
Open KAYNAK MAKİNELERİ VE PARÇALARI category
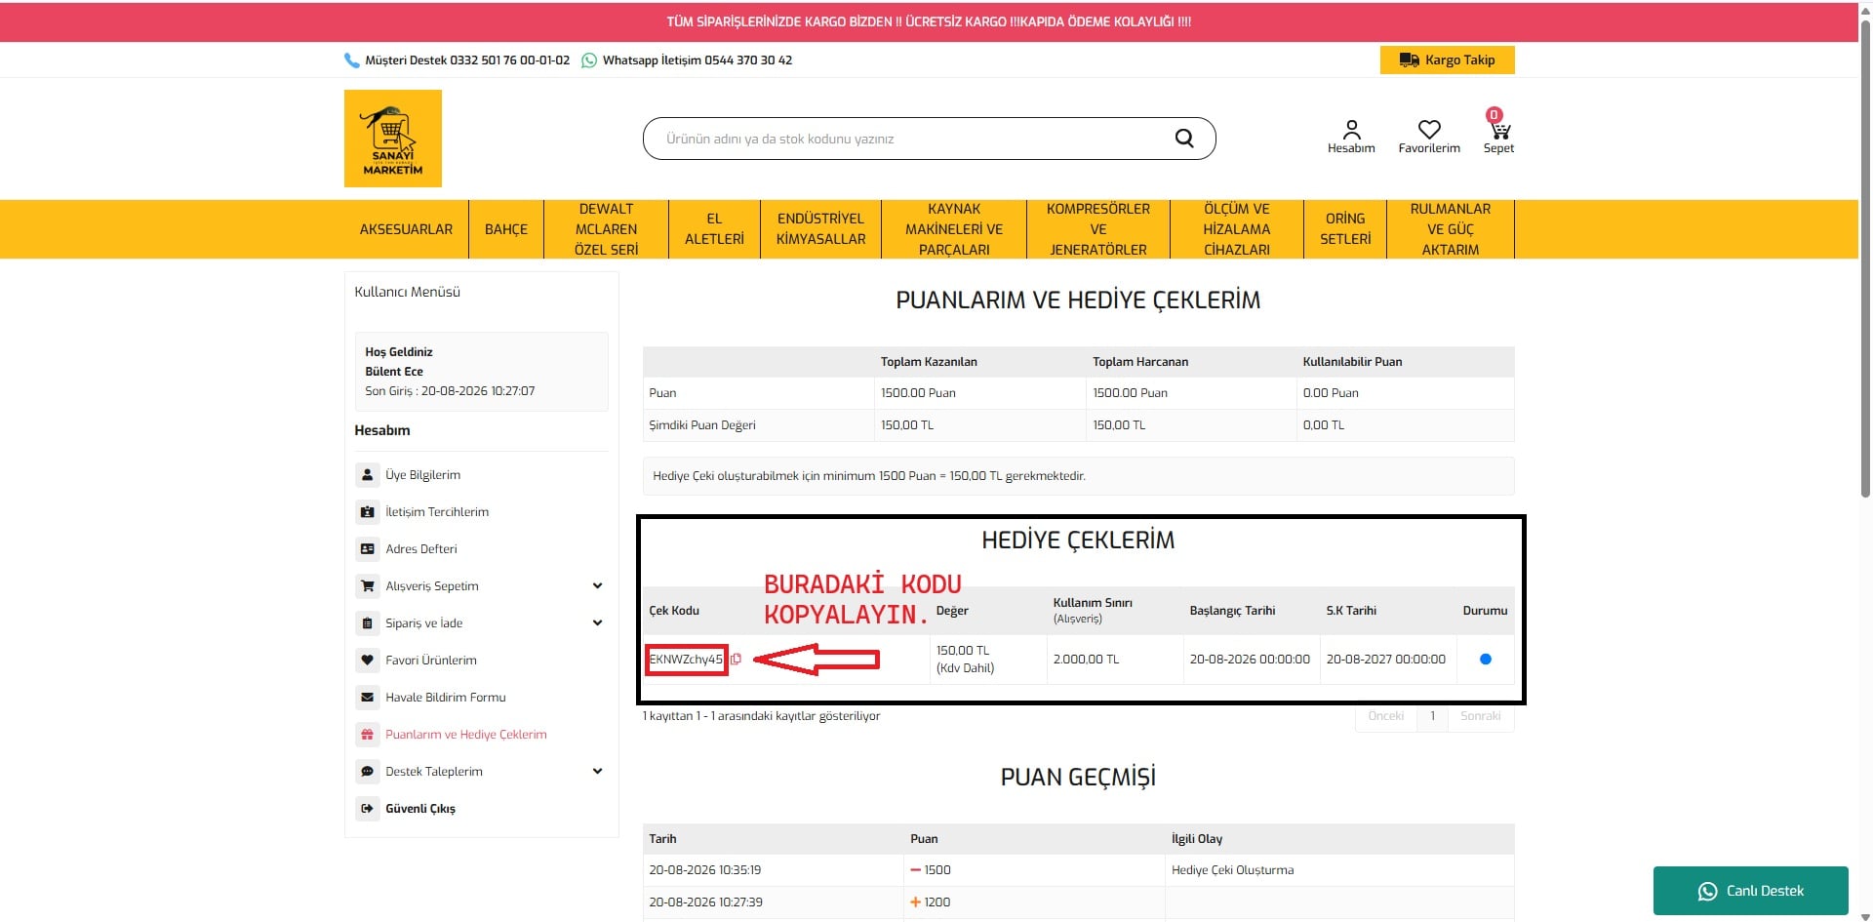pyautogui.click(x=954, y=229)
